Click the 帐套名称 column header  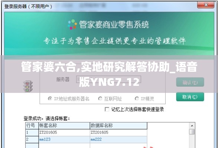pos(64,126)
